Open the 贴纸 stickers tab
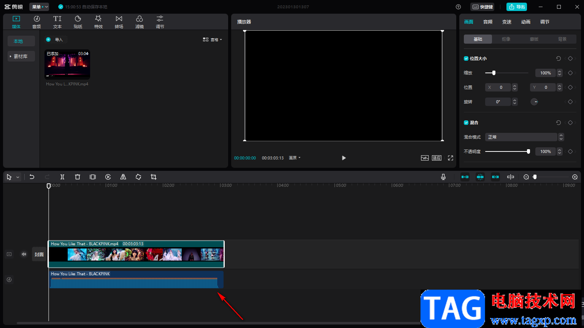 (78, 22)
